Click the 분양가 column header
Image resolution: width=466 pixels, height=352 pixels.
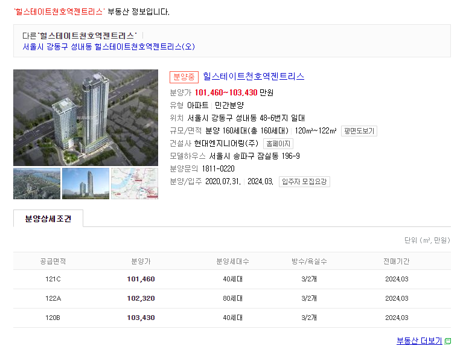[x=141, y=261]
